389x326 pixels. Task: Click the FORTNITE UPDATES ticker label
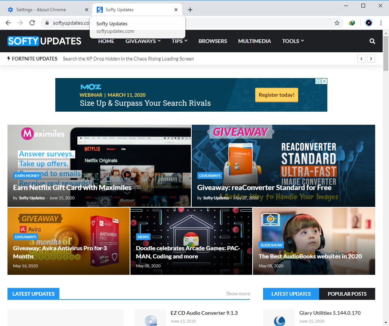[32, 59]
